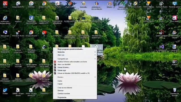Choose Extraer aquí in context menu

click(75, 70)
